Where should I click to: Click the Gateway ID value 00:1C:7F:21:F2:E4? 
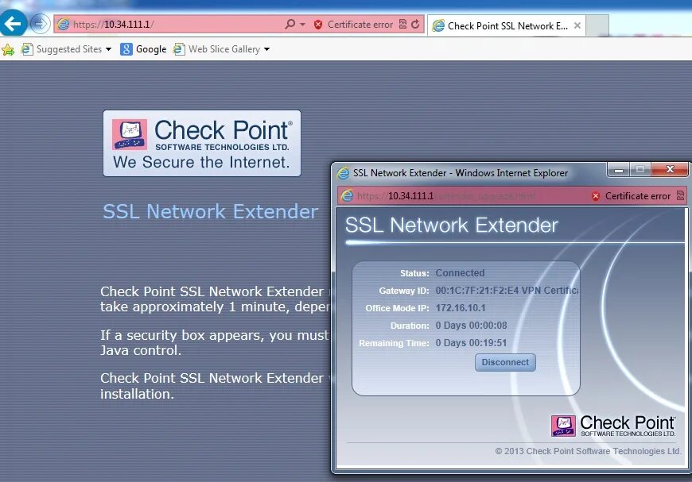coord(477,291)
